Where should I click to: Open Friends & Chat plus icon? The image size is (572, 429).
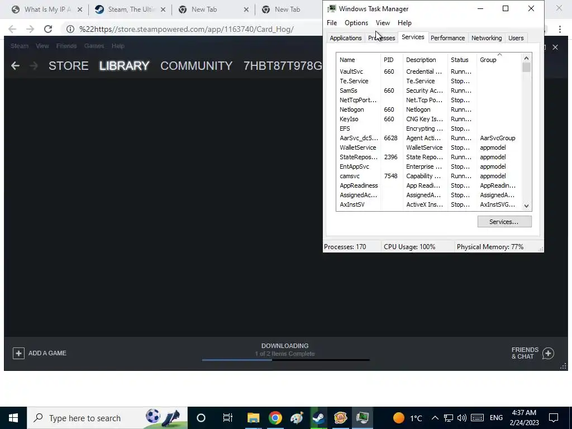(548, 353)
